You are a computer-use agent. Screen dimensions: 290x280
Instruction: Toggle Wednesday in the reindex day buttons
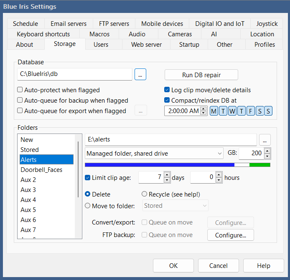[232, 111]
